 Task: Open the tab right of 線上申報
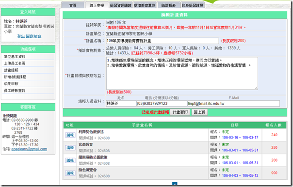point(121,5)
